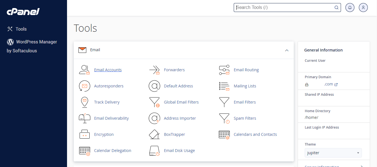
Task: Open the Spam Filters funnel icon
Action: point(224,118)
